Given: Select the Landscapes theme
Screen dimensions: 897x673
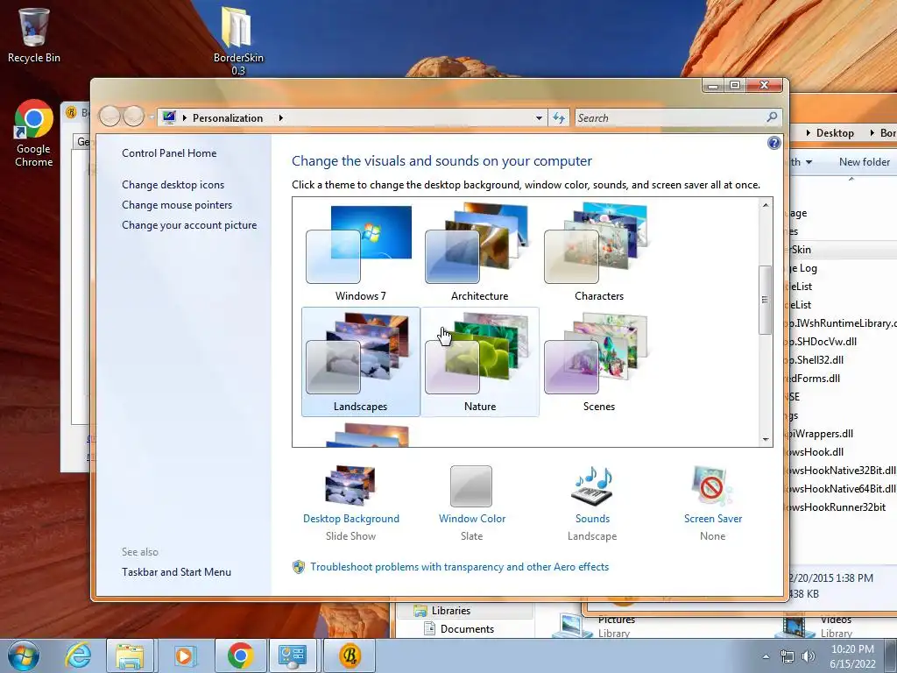Looking at the screenshot, I should point(360,362).
